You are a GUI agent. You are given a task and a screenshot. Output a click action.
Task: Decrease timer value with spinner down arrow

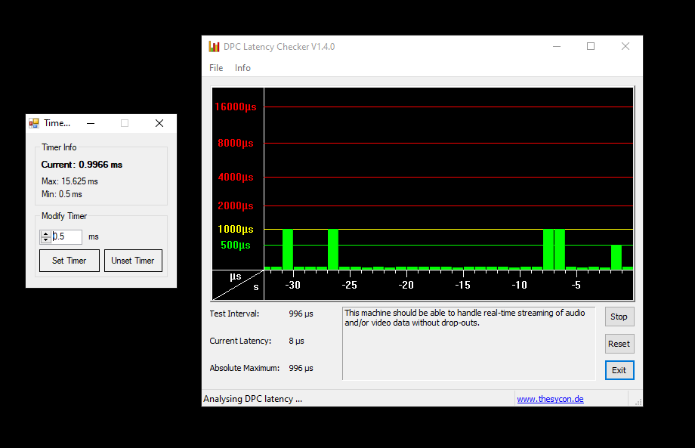[46, 240]
